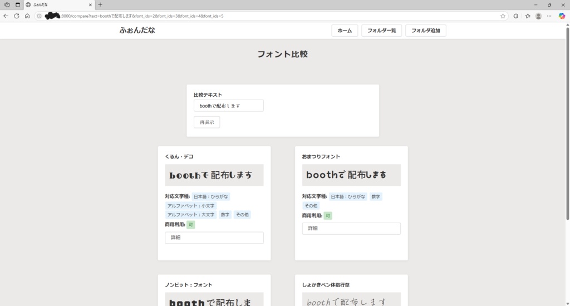Restore down the browser window
570x306 pixels.
tap(549, 4)
